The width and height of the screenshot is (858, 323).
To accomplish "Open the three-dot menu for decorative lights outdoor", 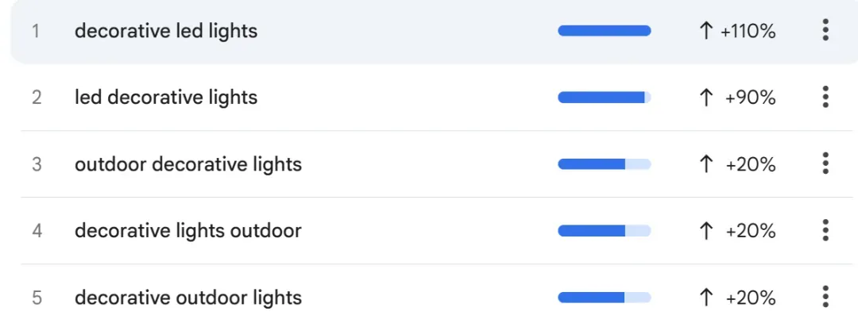I will coord(825,230).
